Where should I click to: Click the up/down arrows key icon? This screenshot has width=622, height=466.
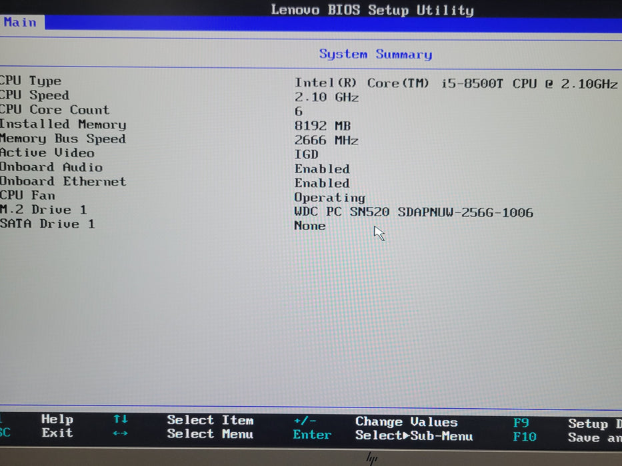121,419
